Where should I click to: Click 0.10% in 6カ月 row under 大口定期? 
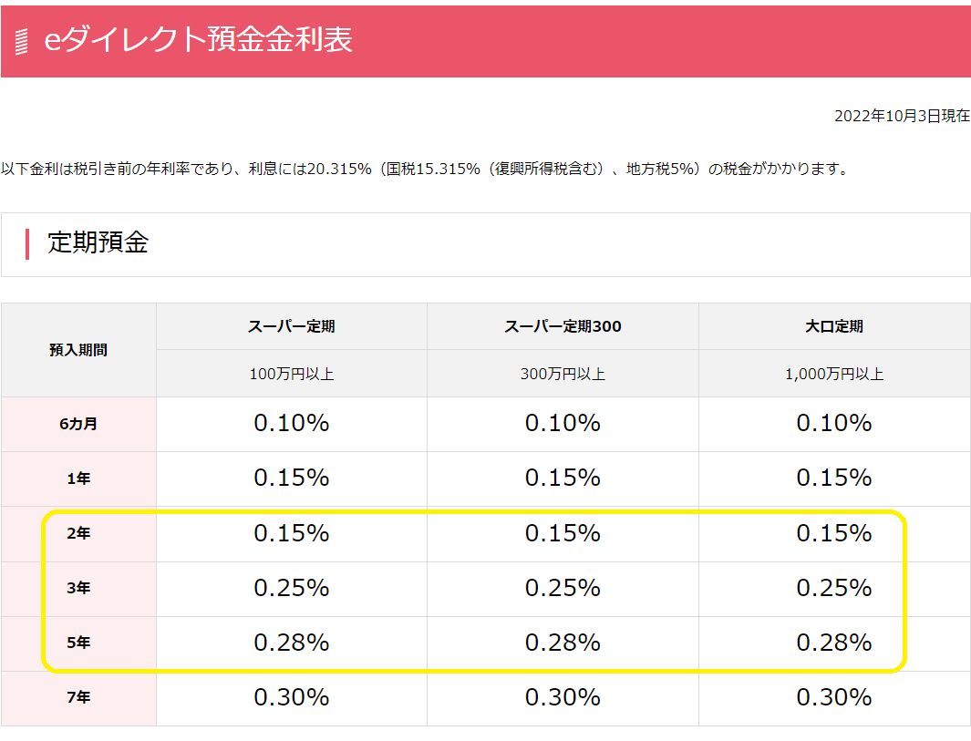click(834, 423)
